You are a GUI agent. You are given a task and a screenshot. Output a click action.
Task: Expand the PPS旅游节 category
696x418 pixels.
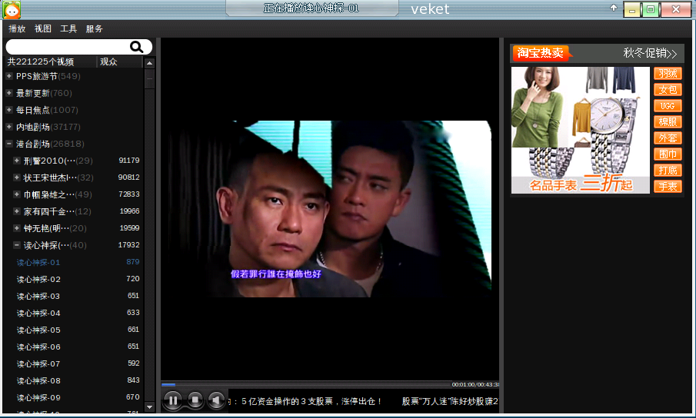pyautogui.click(x=9, y=76)
